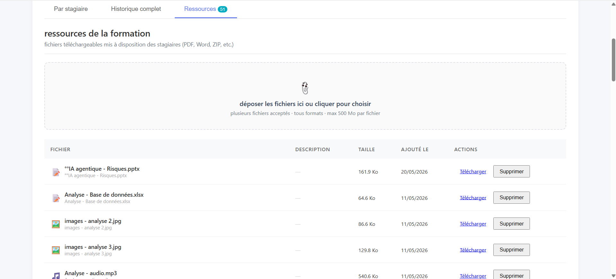Image resolution: width=616 pixels, height=279 pixels.
Task: Delete images - analyse 2.jpg
Action: pyautogui.click(x=511, y=224)
